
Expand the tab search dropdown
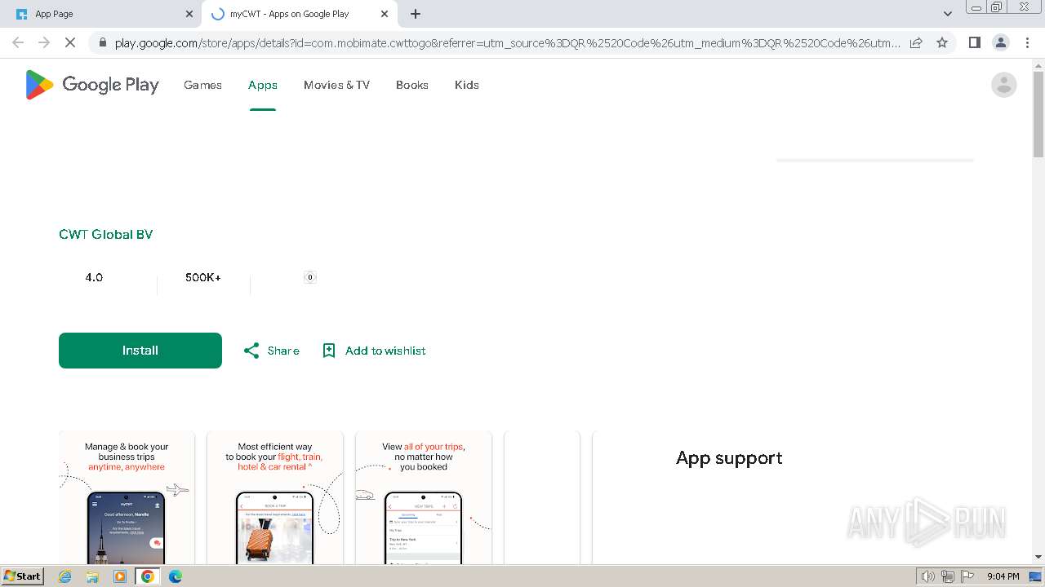[x=947, y=14]
